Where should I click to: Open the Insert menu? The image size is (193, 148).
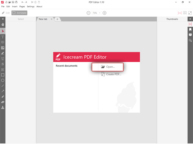(x=15, y=7)
